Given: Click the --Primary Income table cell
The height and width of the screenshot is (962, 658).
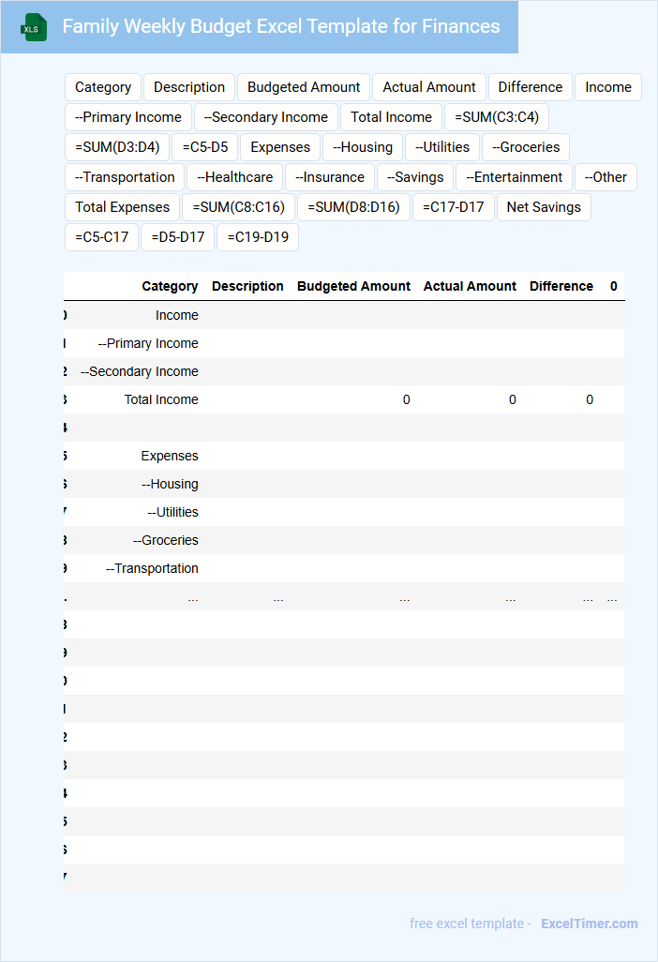Looking at the screenshot, I should point(148,343).
